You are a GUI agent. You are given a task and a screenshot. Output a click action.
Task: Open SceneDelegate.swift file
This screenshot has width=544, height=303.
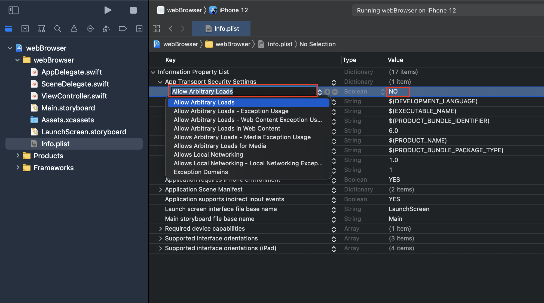75,84
